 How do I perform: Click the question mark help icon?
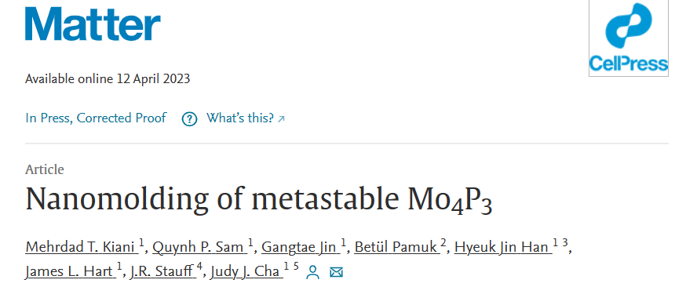pos(189,119)
